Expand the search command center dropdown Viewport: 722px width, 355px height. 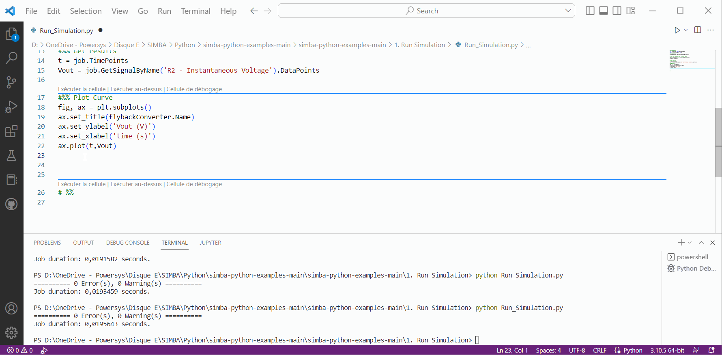568,11
